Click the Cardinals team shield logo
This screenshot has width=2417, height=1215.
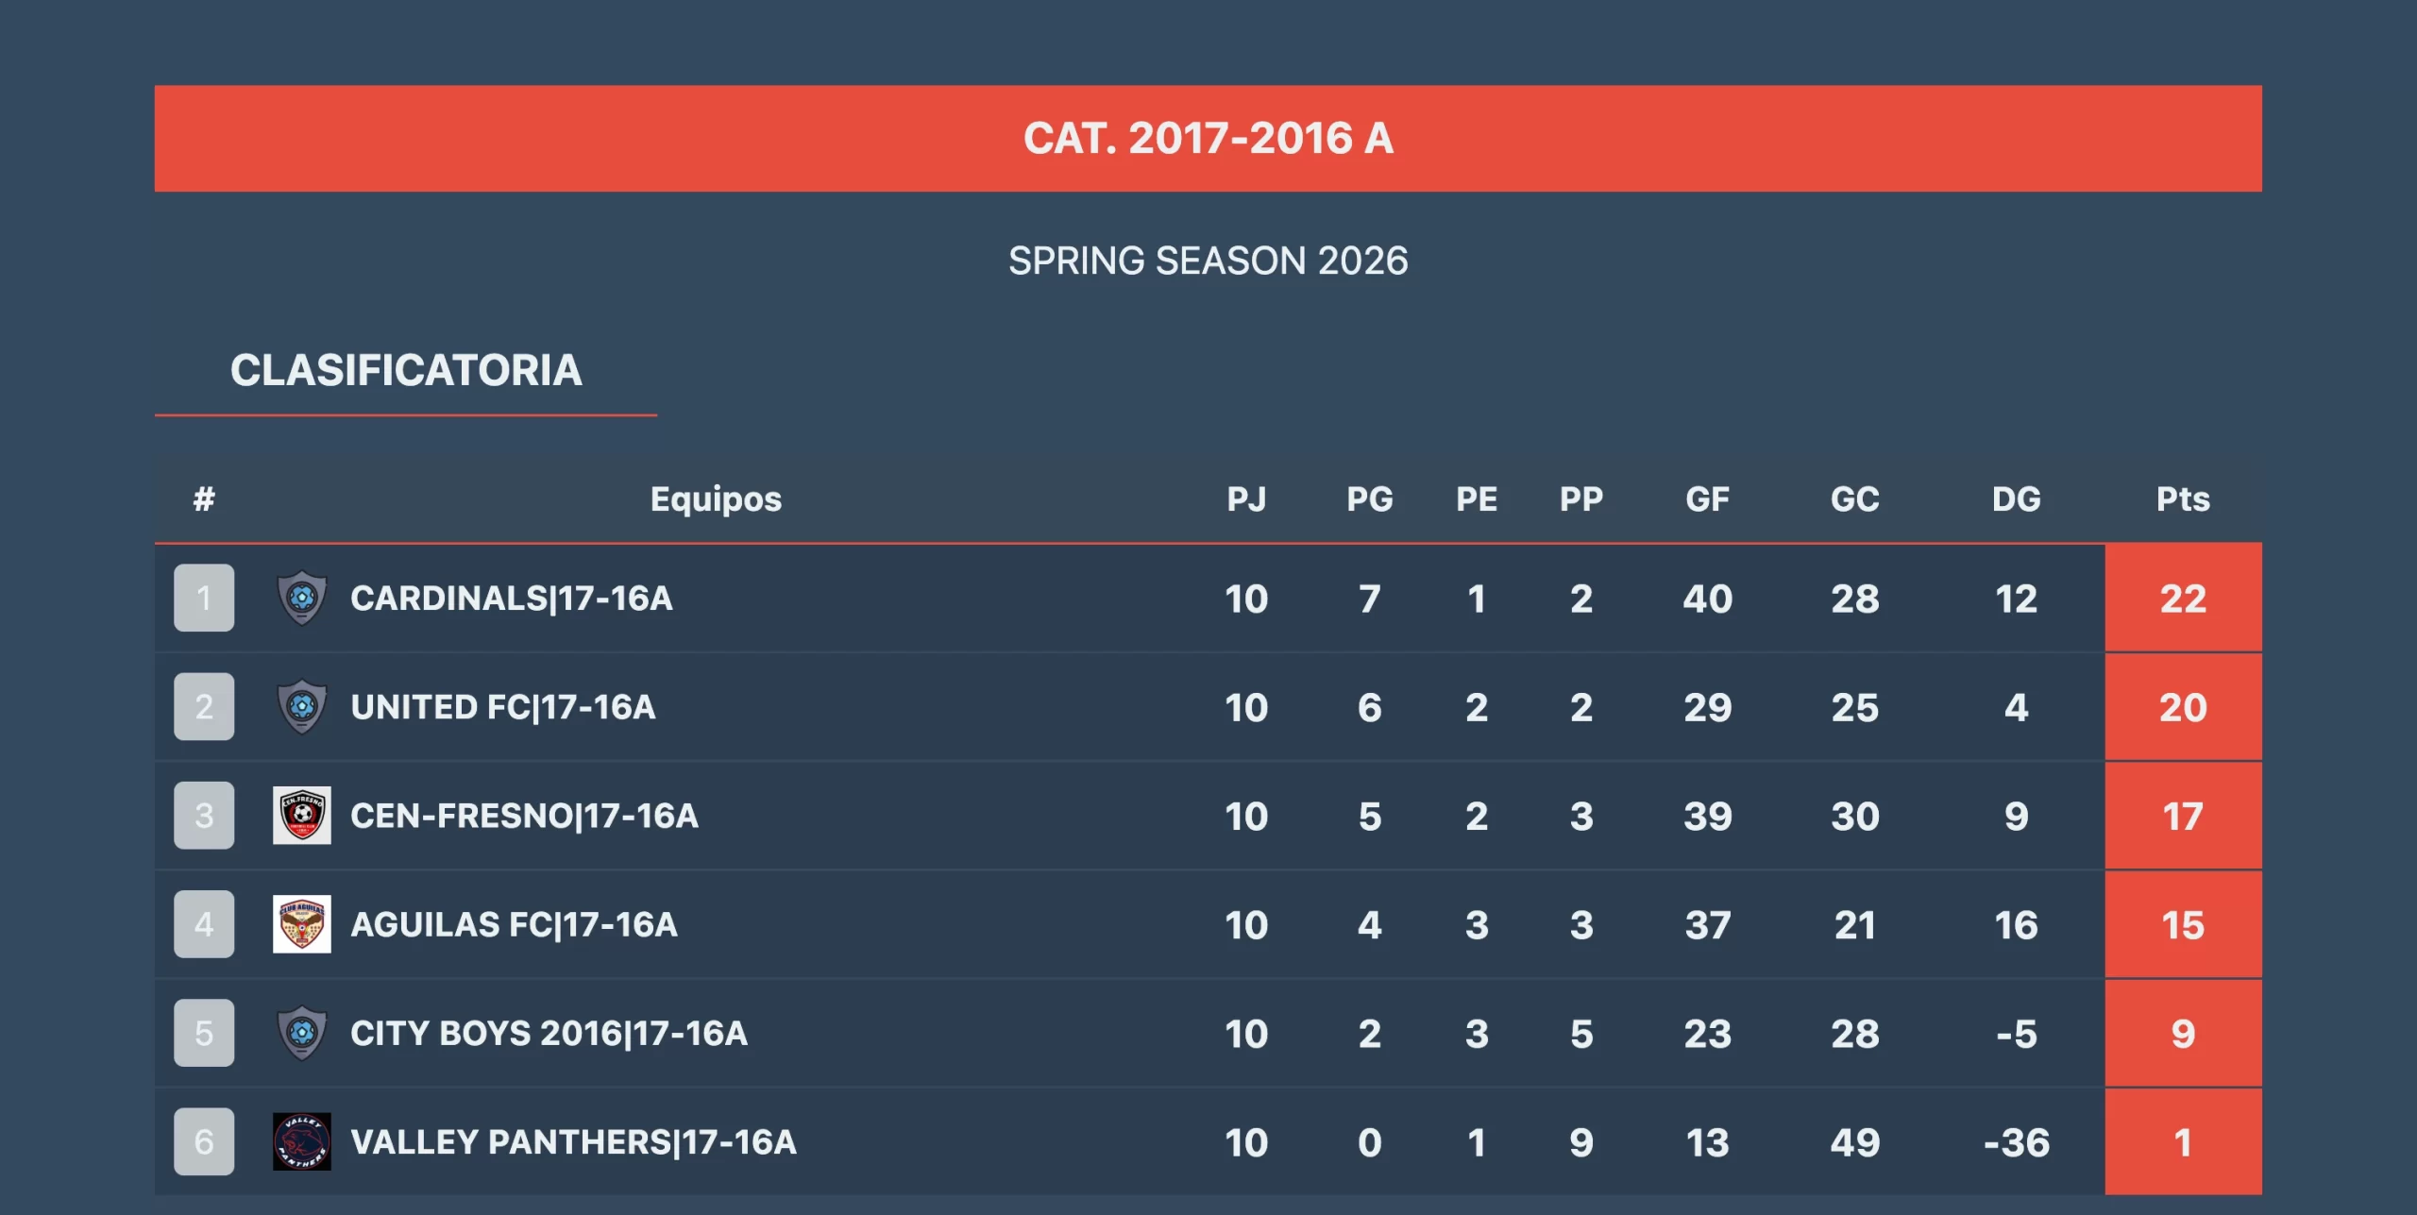pyautogui.click(x=302, y=598)
